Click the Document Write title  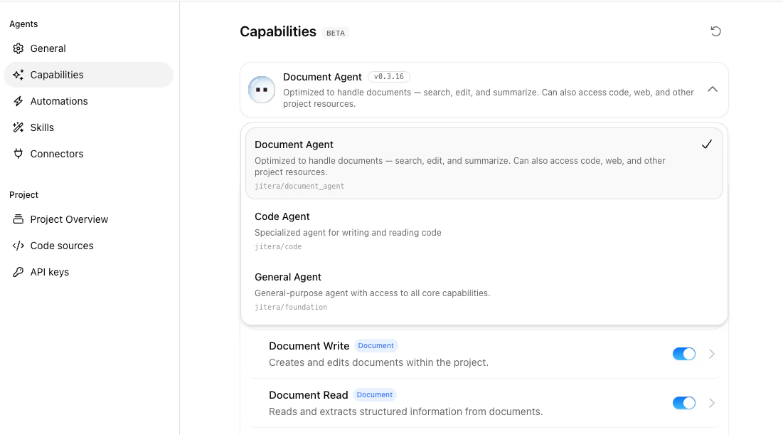point(309,346)
